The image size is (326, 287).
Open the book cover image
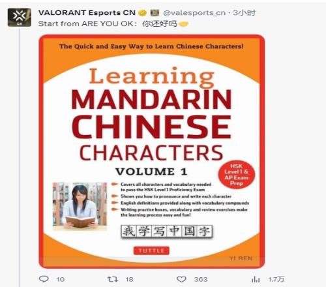(152, 151)
